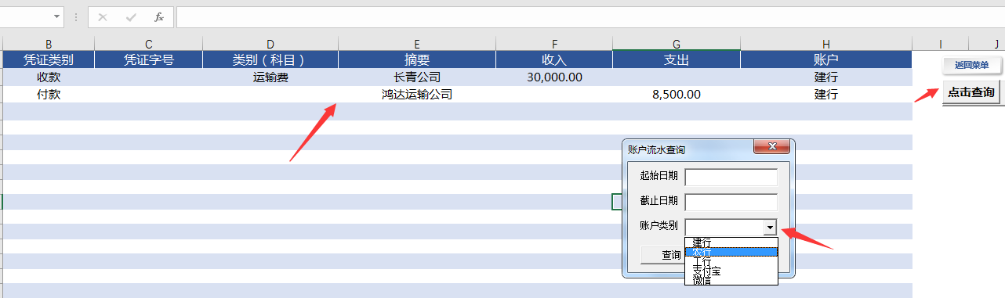Open the Insert Function fx icon
The width and height of the screenshot is (1005, 298).
click(159, 16)
